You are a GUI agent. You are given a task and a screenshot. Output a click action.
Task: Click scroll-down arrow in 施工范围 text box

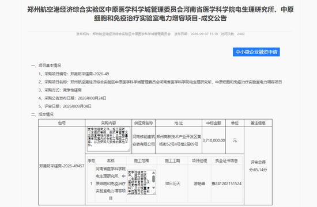coord(153,188)
